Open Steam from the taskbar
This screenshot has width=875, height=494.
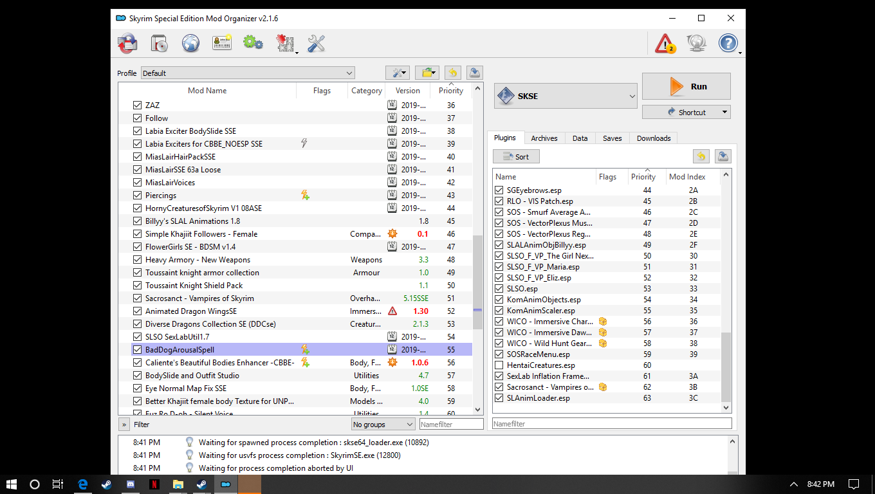click(106, 484)
